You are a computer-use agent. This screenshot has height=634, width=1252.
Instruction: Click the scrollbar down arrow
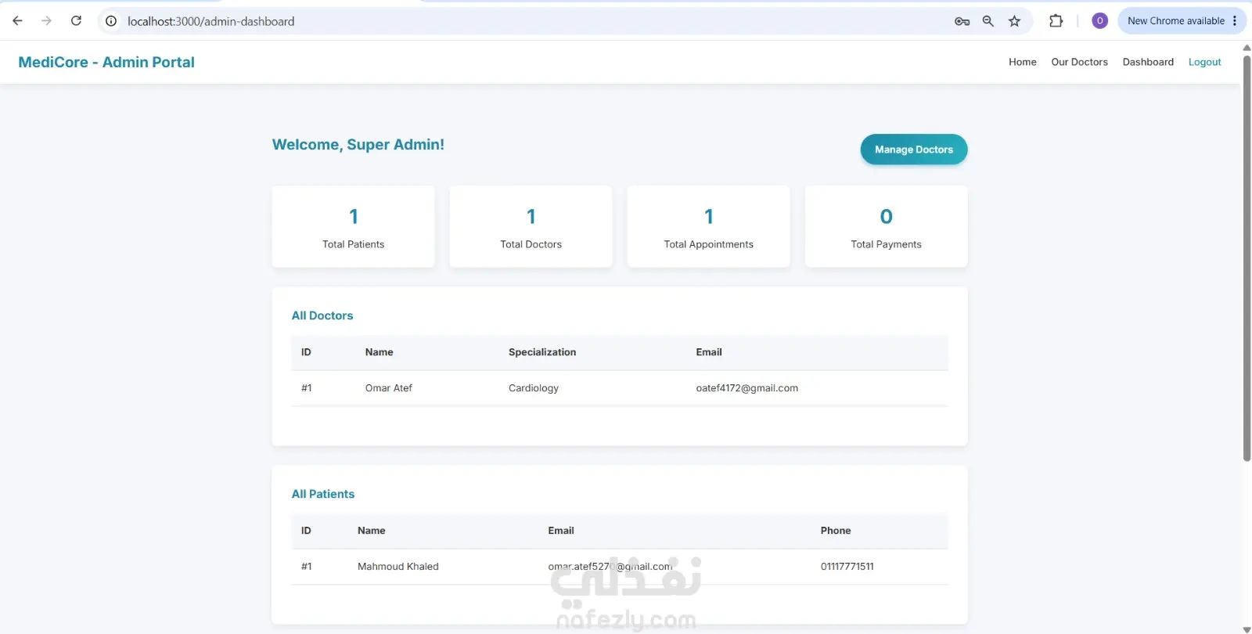(1247, 629)
